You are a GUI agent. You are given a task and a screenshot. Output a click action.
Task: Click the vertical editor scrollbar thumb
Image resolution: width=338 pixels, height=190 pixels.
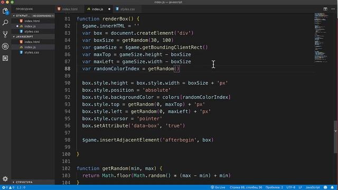336,137
